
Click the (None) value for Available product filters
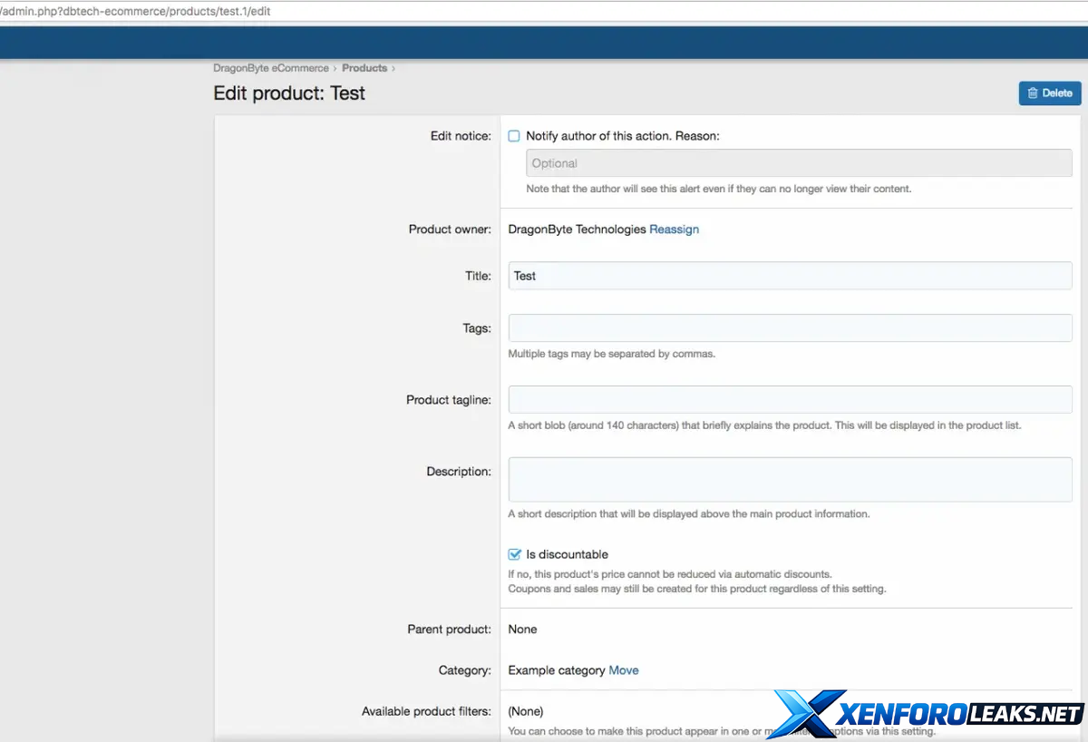[526, 711]
